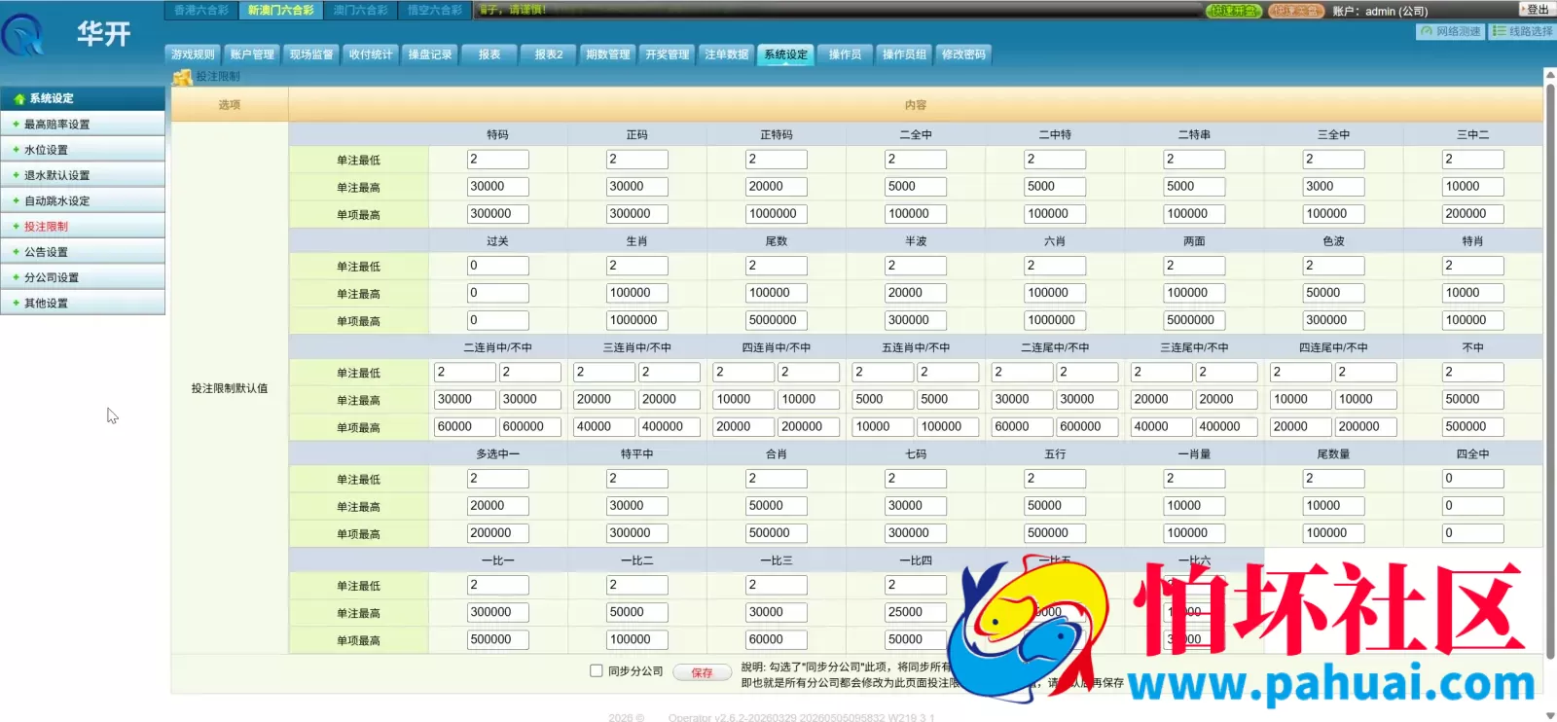Click the 保存 save button
Screen dimensions: 1557x722
pyautogui.click(x=703, y=672)
